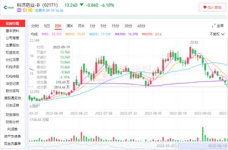Click the MA5: 14.372 indicator label
Image resolution: width=228 pixels, height=150 pixels.
click(51, 34)
